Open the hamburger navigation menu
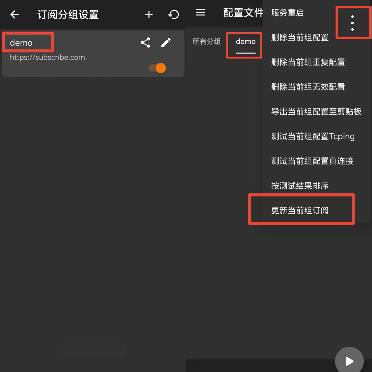The height and width of the screenshot is (372, 372). (x=200, y=12)
